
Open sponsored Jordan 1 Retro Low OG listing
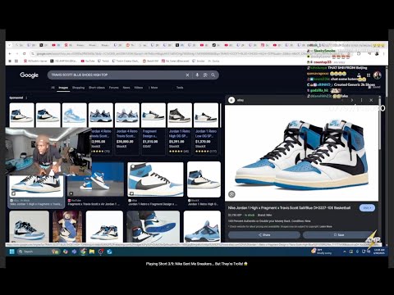(206, 129)
